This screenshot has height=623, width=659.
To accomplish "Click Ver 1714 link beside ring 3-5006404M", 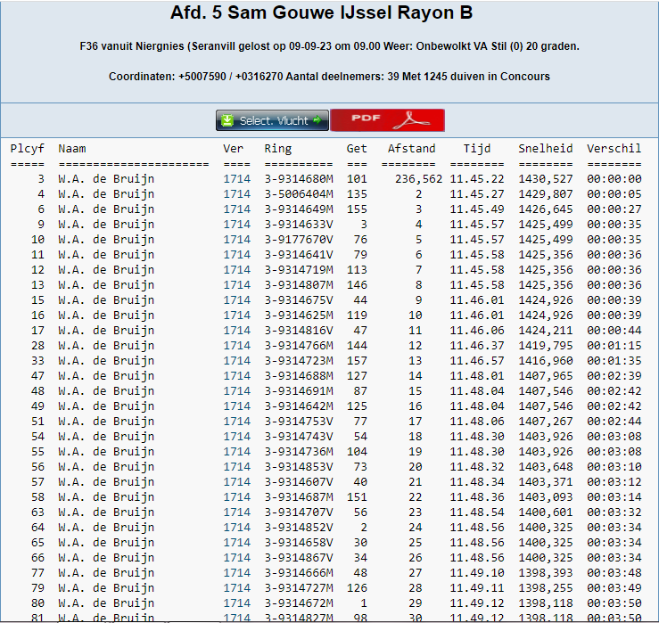I will coord(236,194).
